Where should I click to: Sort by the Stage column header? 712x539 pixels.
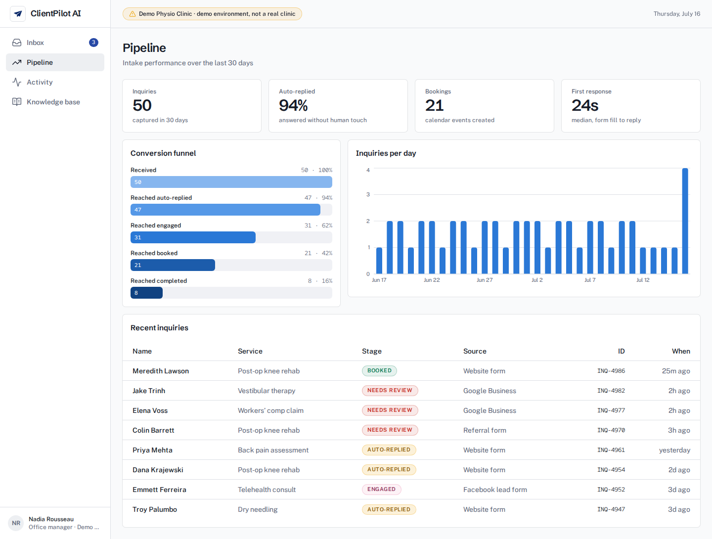pyautogui.click(x=372, y=351)
